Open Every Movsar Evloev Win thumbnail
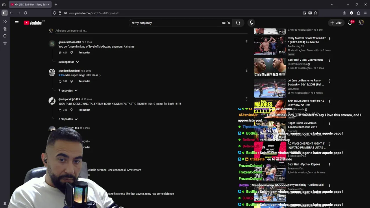The image size is (370, 208). [x=270, y=45]
